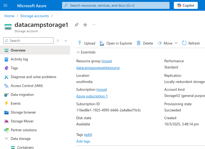Pin datacampstorage1 to dashboard
Image resolution: width=205 pixels, height=149 pixels.
[x=77, y=25]
